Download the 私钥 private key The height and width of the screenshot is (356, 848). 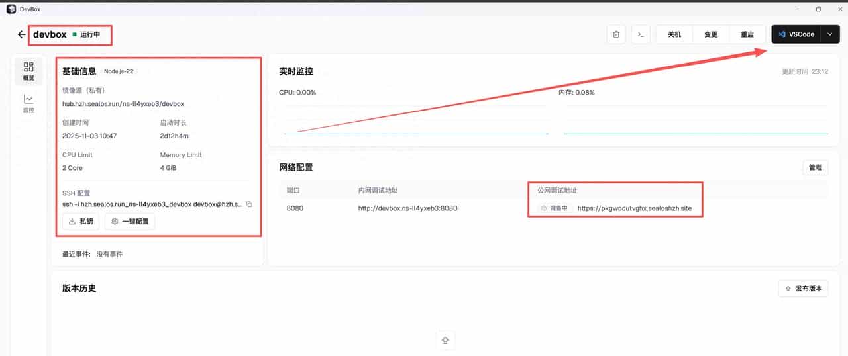click(81, 222)
